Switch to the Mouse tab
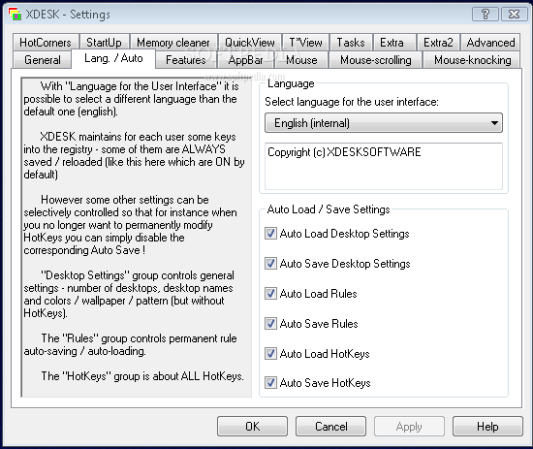 pos(301,60)
